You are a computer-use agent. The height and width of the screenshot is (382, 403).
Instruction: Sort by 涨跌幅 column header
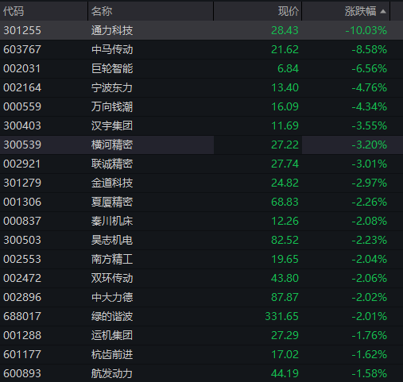[346, 11]
